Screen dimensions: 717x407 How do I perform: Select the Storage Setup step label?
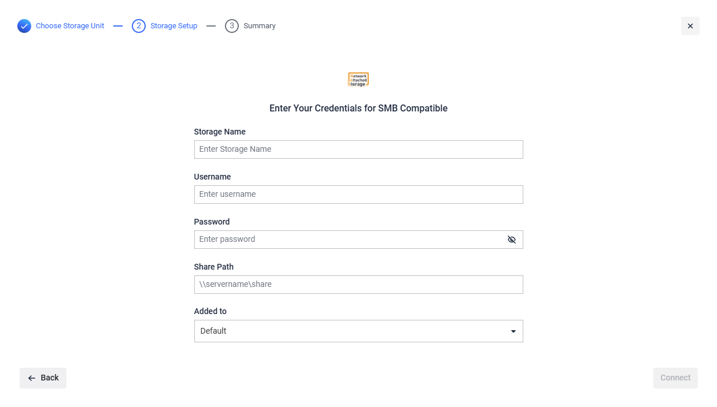[x=173, y=26]
